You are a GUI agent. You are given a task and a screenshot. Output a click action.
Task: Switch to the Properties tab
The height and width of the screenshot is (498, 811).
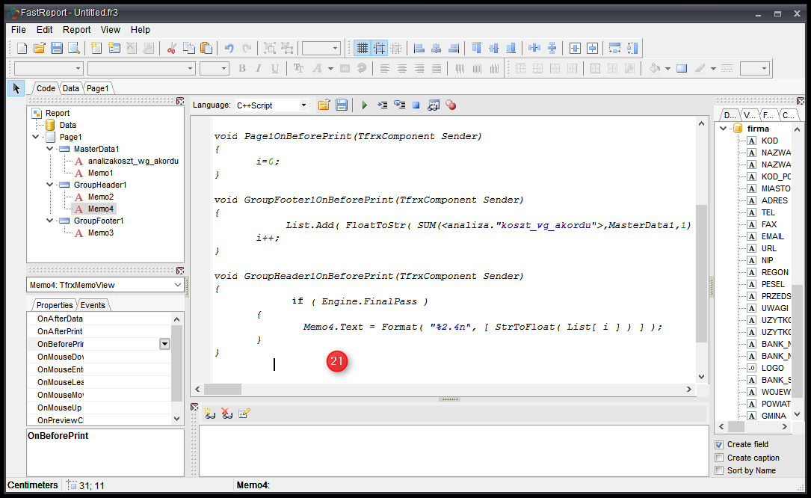click(x=55, y=305)
